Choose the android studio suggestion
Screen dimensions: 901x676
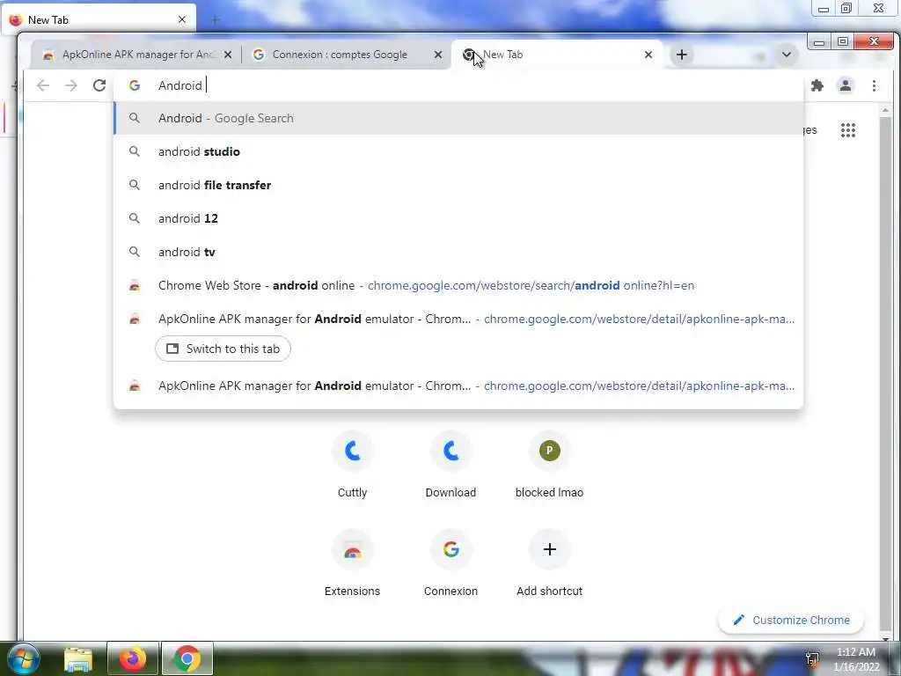point(458,151)
